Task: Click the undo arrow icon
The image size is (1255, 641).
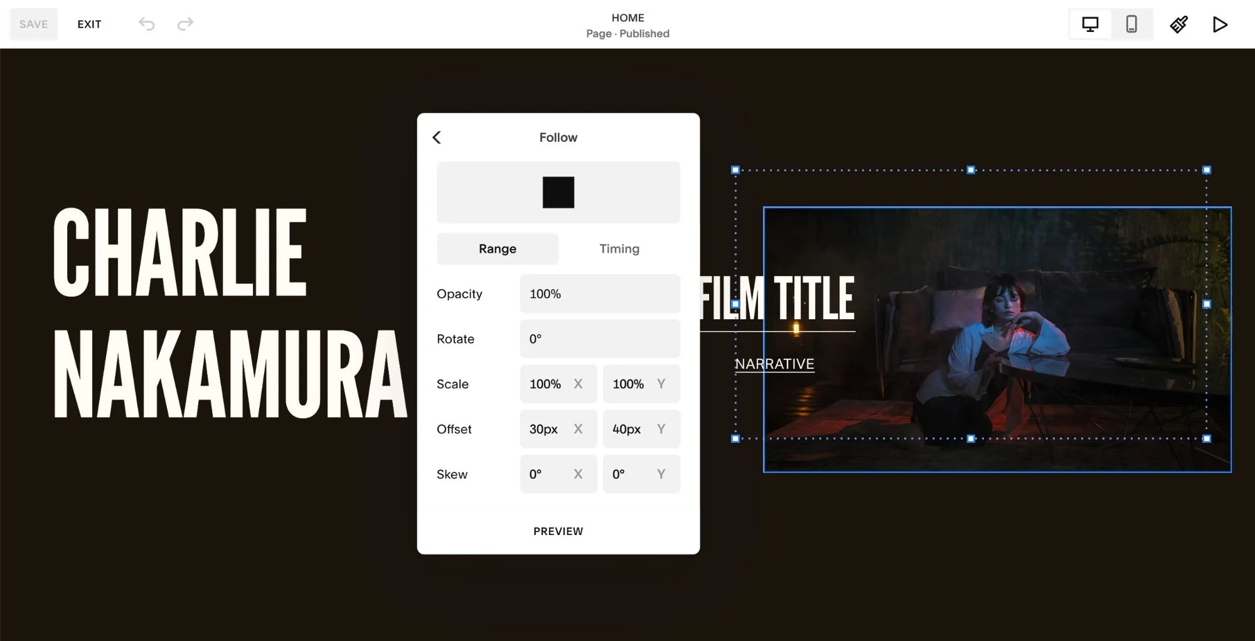Action: 147,24
